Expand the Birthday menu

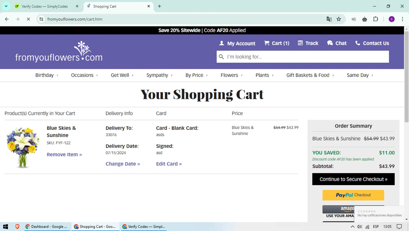[x=47, y=75]
